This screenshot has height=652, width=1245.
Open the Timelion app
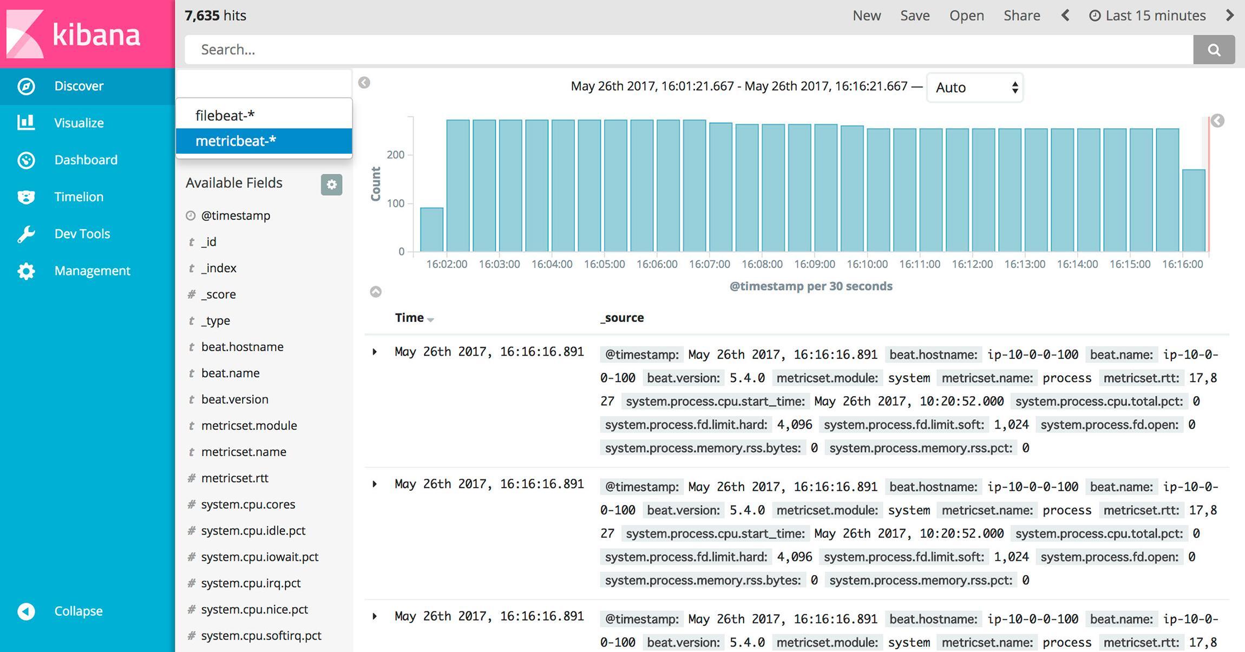pyautogui.click(x=78, y=196)
